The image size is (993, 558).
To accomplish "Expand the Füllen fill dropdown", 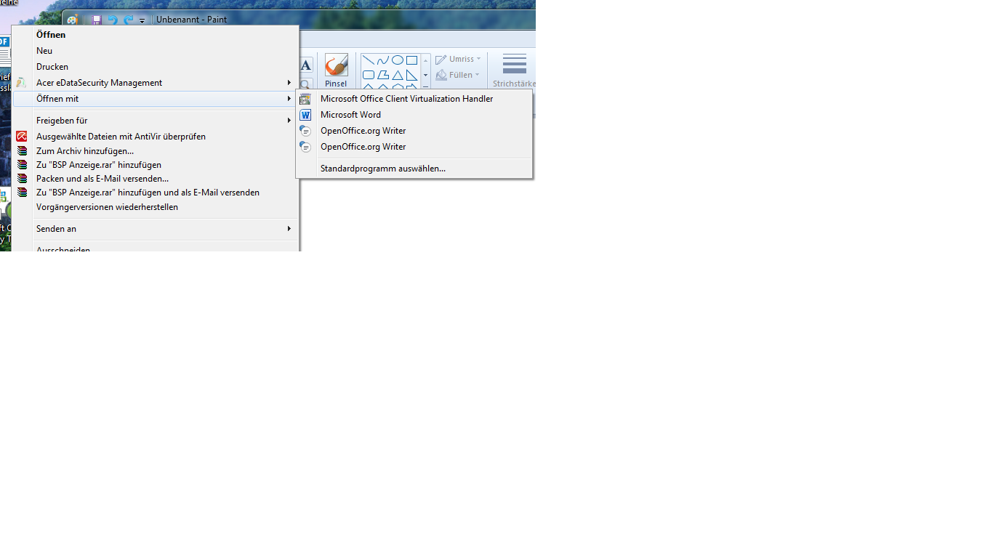I will [x=459, y=75].
